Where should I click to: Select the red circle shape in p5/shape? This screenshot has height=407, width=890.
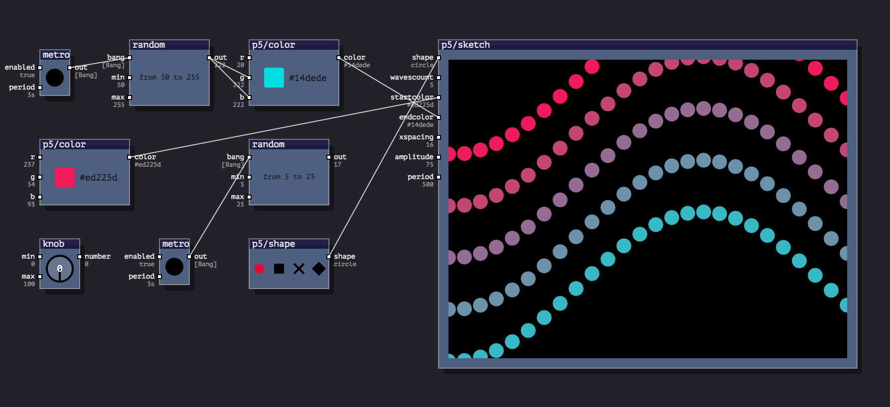259,269
